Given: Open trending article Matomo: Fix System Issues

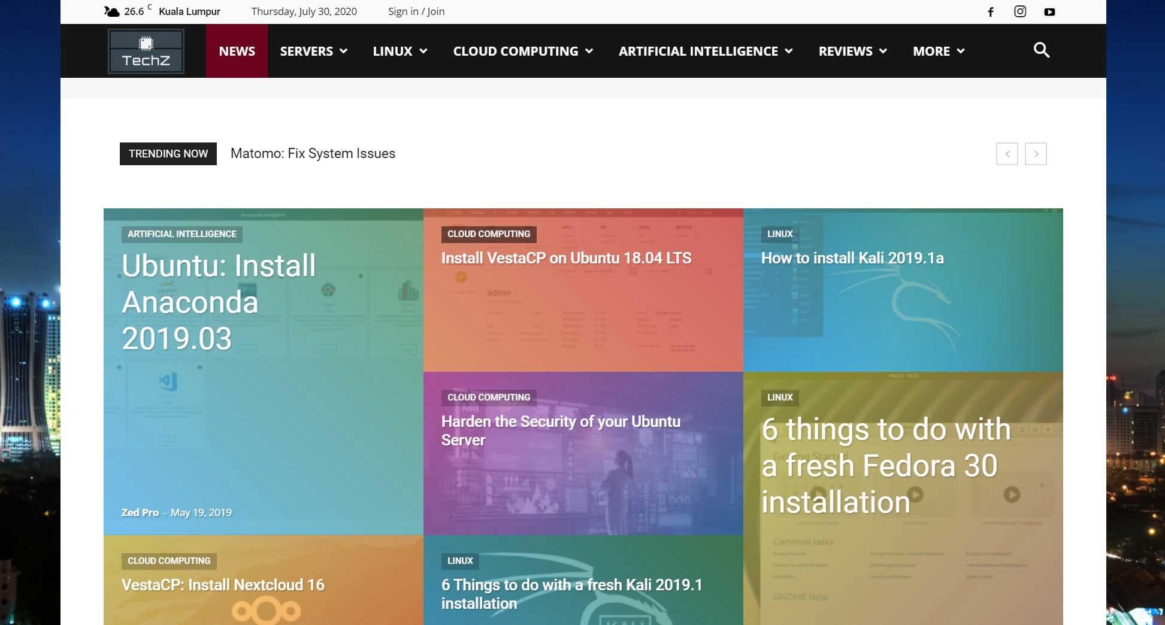Looking at the screenshot, I should pos(313,154).
